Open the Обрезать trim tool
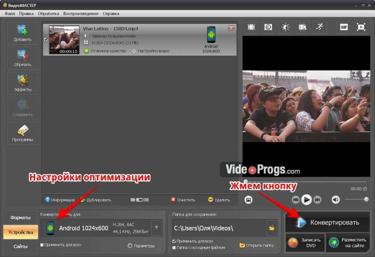The image size is (375, 257). point(23,58)
